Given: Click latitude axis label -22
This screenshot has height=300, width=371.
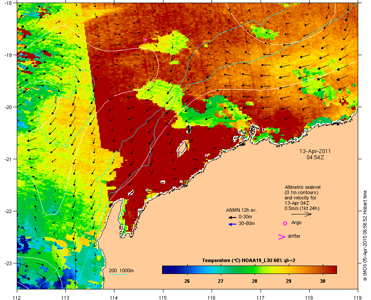Looking at the screenshot, I should pos(8,211).
